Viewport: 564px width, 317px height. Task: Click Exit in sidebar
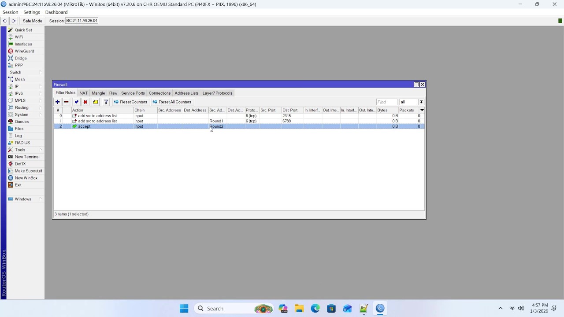tap(18, 185)
